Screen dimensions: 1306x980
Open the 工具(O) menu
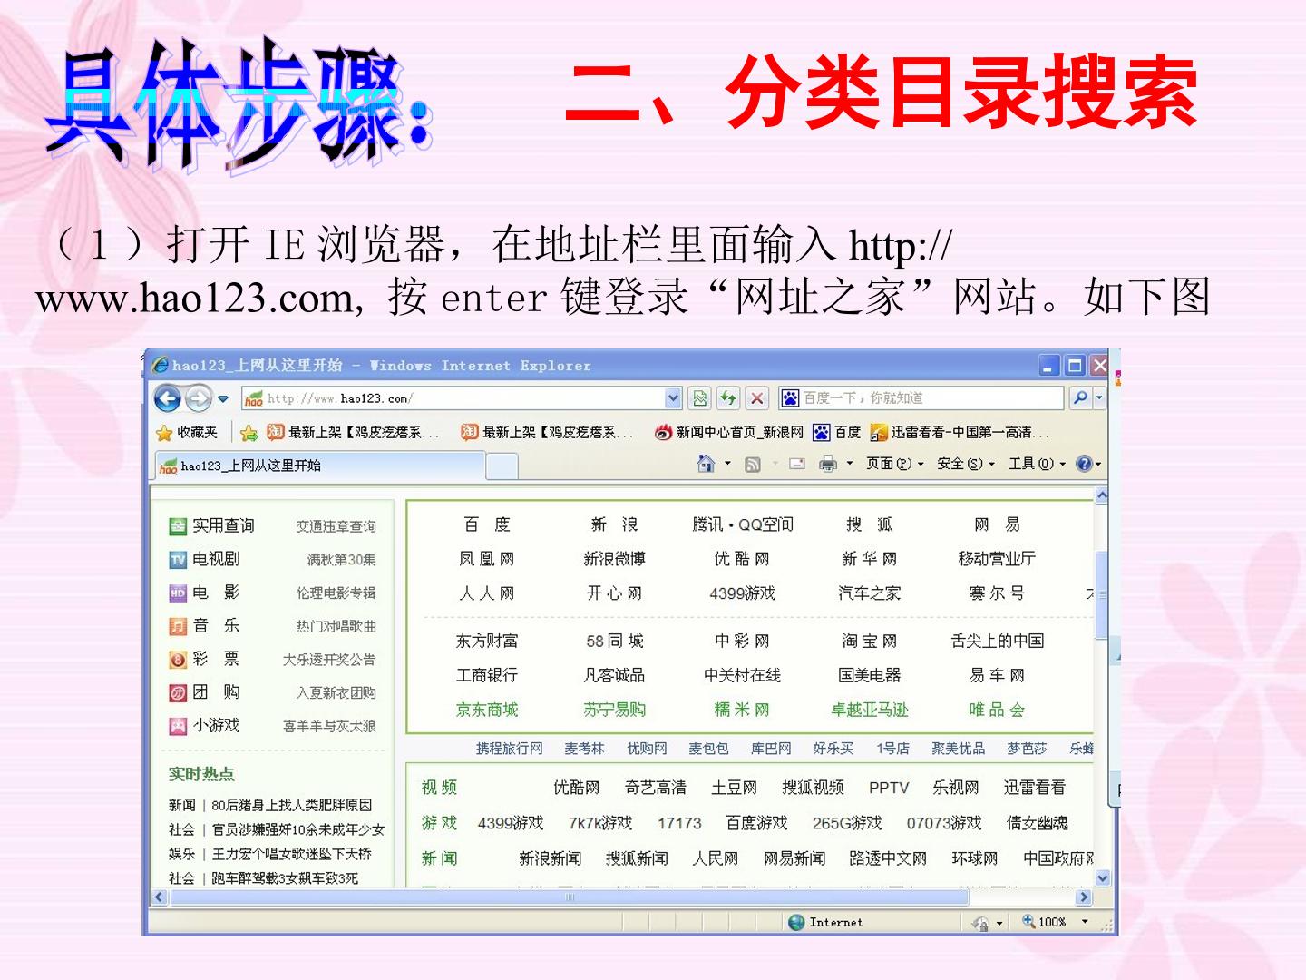1038,464
